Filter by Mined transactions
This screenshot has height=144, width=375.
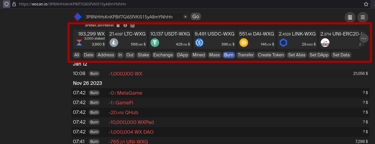pyautogui.click(x=199, y=55)
